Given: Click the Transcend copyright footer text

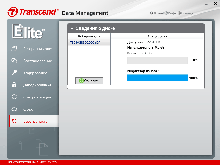Looking at the screenshot, I should [x=32, y=162].
